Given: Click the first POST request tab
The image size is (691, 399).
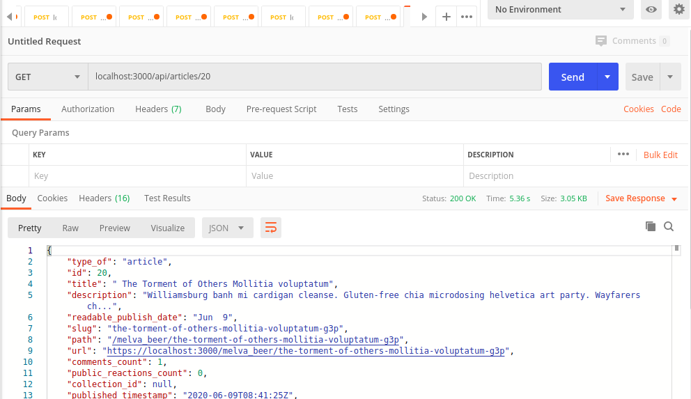Looking at the screenshot, I should point(46,17).
